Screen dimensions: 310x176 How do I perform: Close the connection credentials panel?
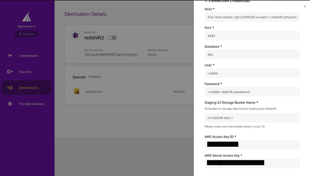point(305,6)
